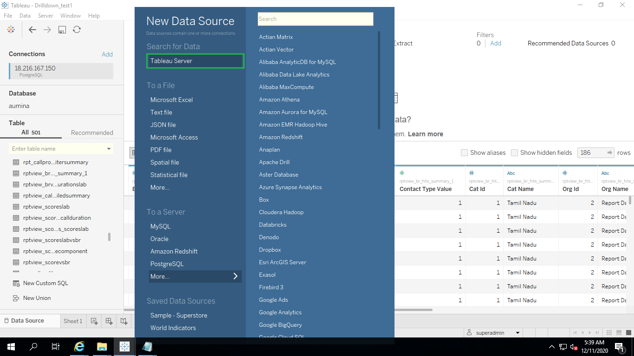
Task: Create new story via tab bar icon
Action: click(124, 321)
